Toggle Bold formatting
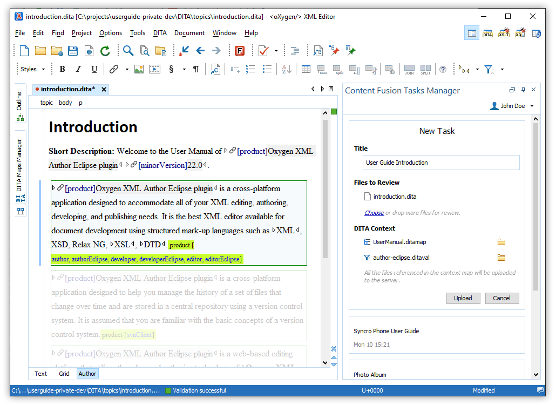Screen dimensions: 556x405 63,69
